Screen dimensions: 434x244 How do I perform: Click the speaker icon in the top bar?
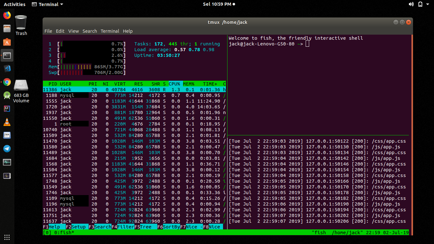[411, 4]
